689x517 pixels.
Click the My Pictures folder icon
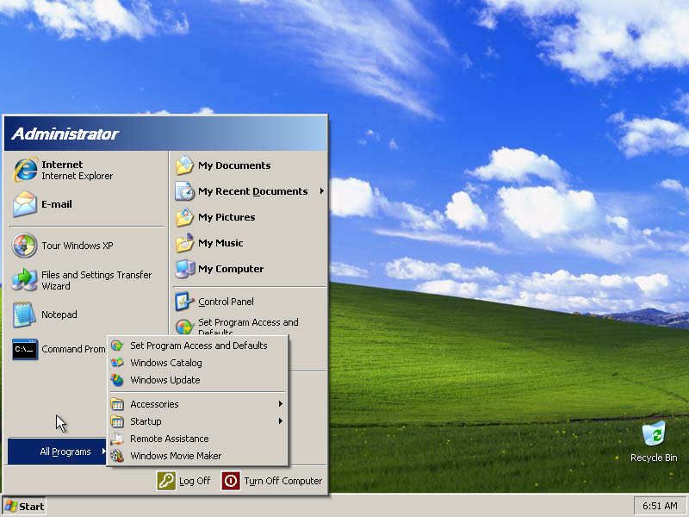tap(184, 217)
